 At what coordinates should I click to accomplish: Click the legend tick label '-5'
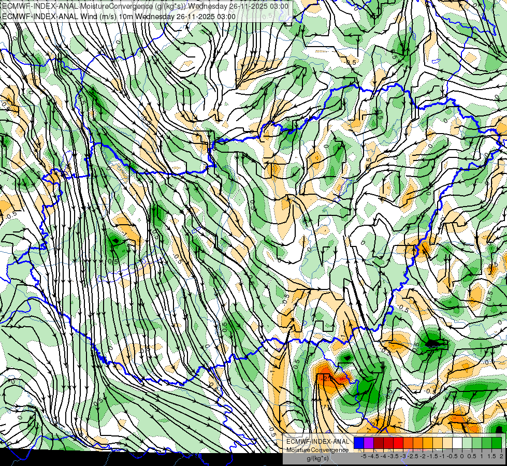pyautogui.click(x=364, y=456)
